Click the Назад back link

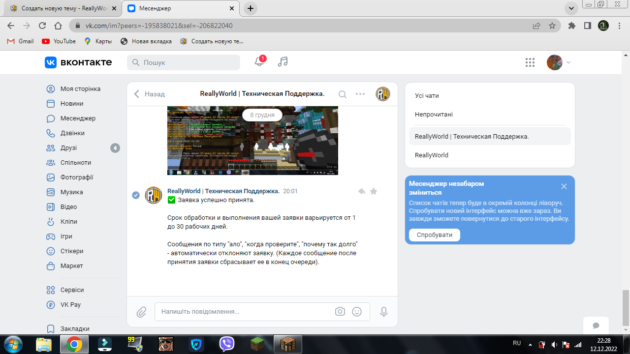(149, 94)
